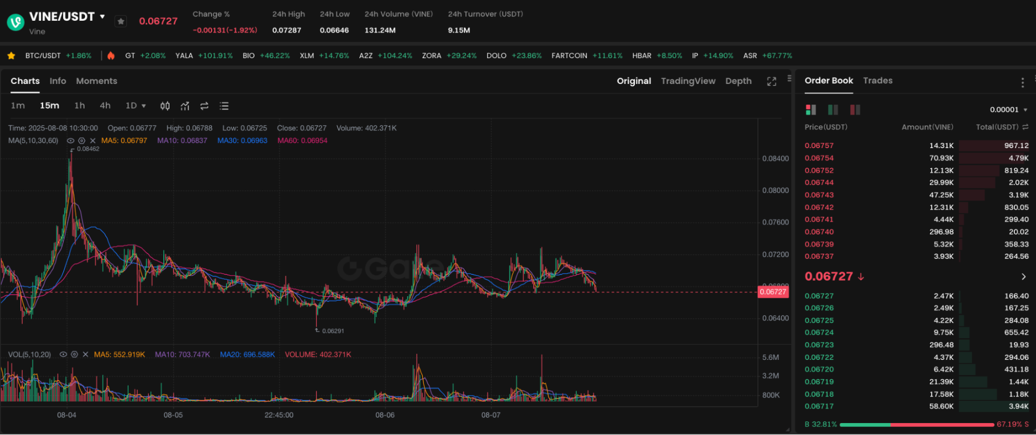Select 15m timeframe
1036x435 pixels.
point(49,106)
